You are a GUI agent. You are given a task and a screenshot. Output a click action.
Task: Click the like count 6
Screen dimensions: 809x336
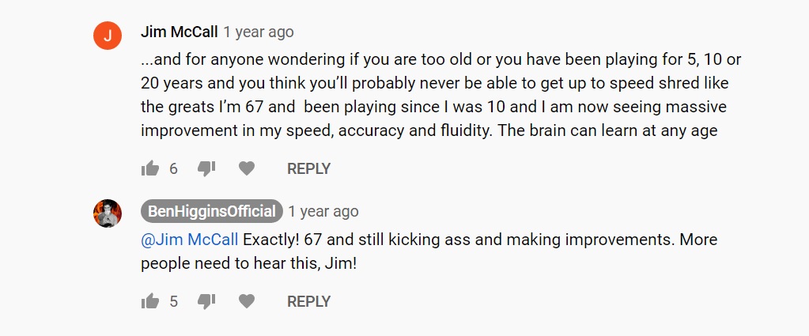coord(173,168)
